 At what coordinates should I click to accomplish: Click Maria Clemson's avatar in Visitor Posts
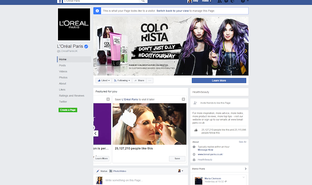198,181
